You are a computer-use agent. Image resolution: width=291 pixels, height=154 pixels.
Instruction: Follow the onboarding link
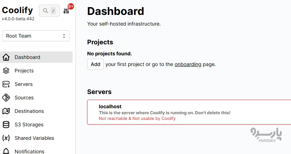click(188, 64)
